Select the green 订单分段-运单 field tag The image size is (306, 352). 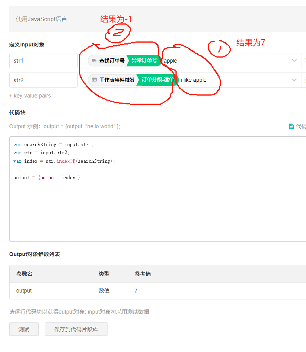coord(157,80)
